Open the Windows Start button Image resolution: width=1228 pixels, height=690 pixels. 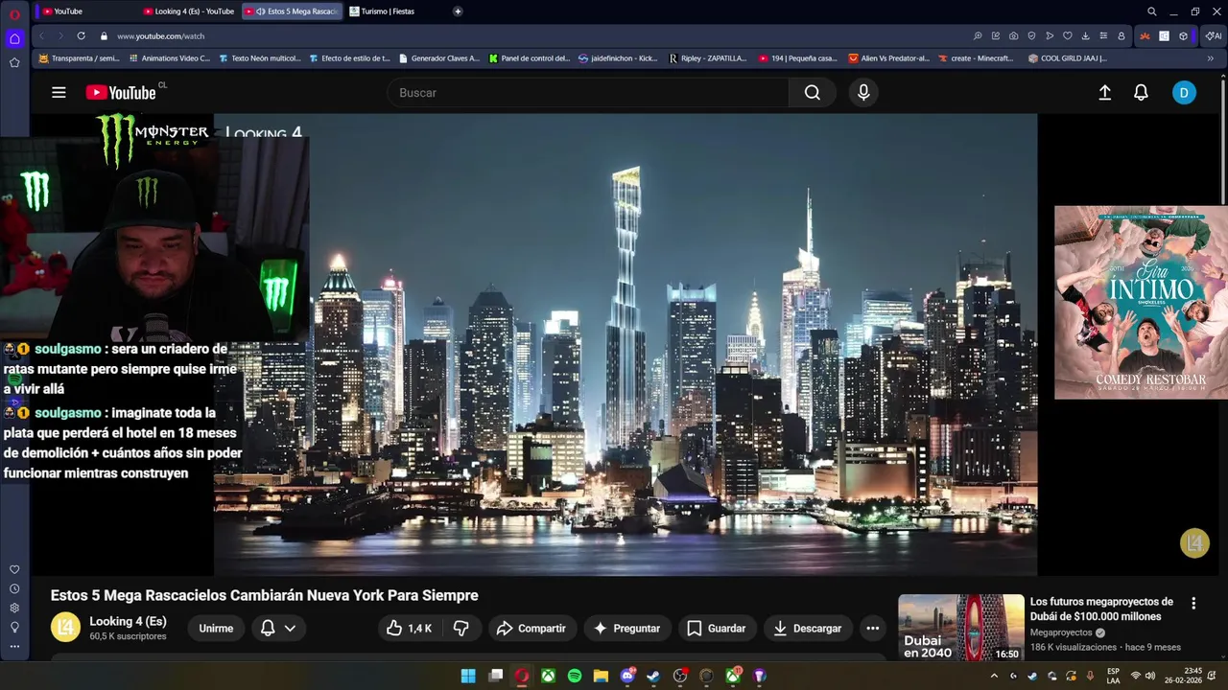(x=468, y=676)
